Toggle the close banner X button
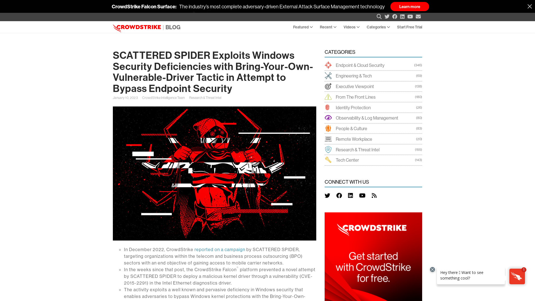 [x=529, y=6]
